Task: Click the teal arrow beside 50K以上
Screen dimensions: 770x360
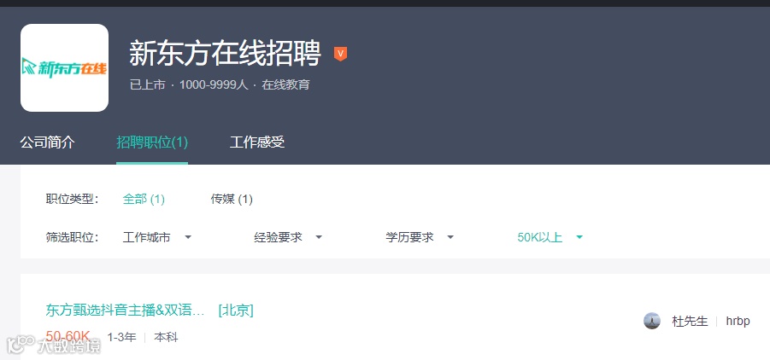Action: tap(579, 238)
